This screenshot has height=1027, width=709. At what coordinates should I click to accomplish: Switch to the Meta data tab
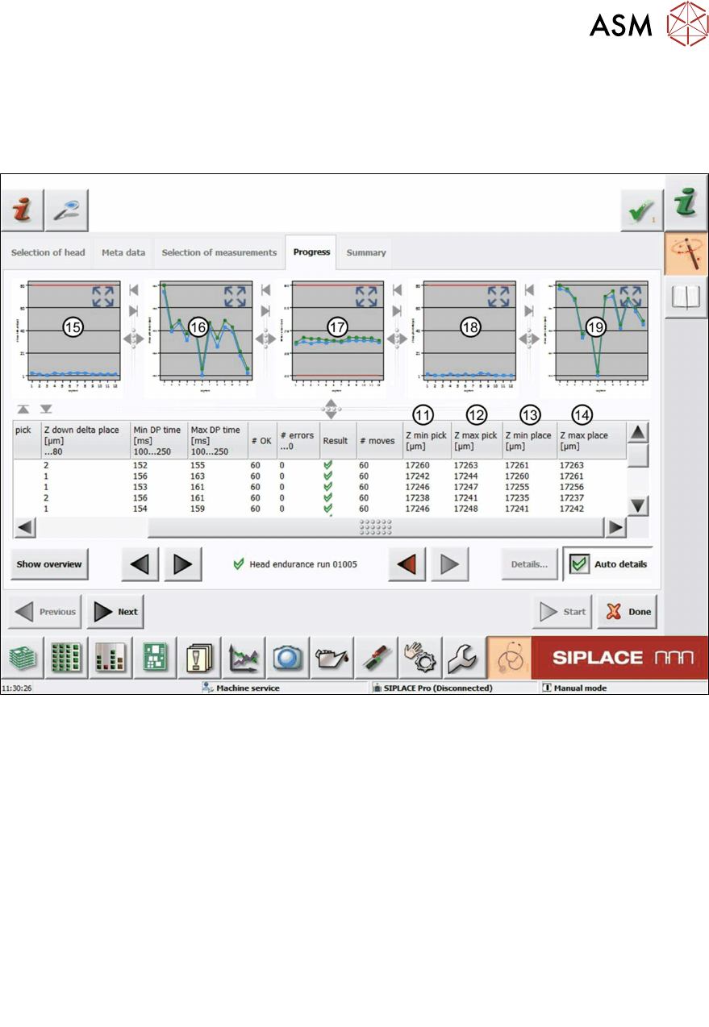click(x=123, y=252)
